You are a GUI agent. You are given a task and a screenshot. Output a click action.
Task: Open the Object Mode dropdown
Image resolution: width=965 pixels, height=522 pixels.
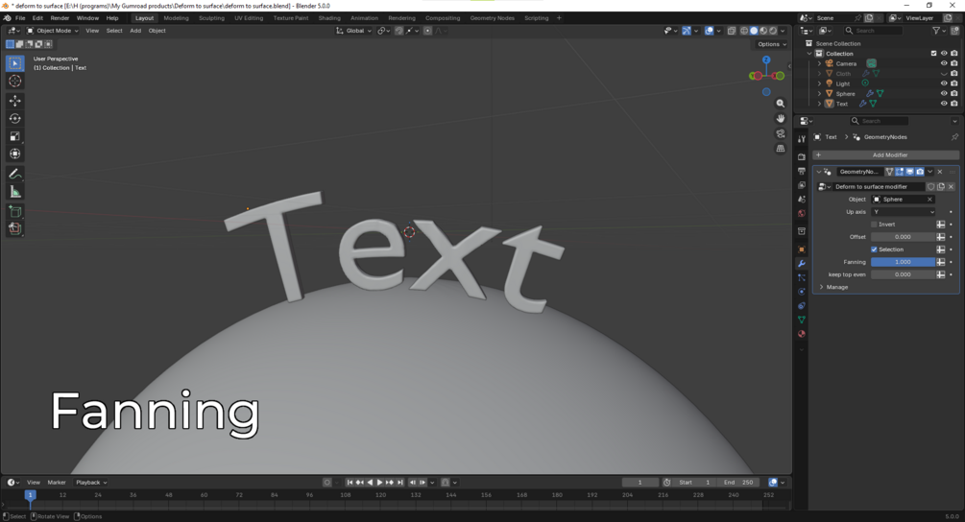click(x=52, y=31)
